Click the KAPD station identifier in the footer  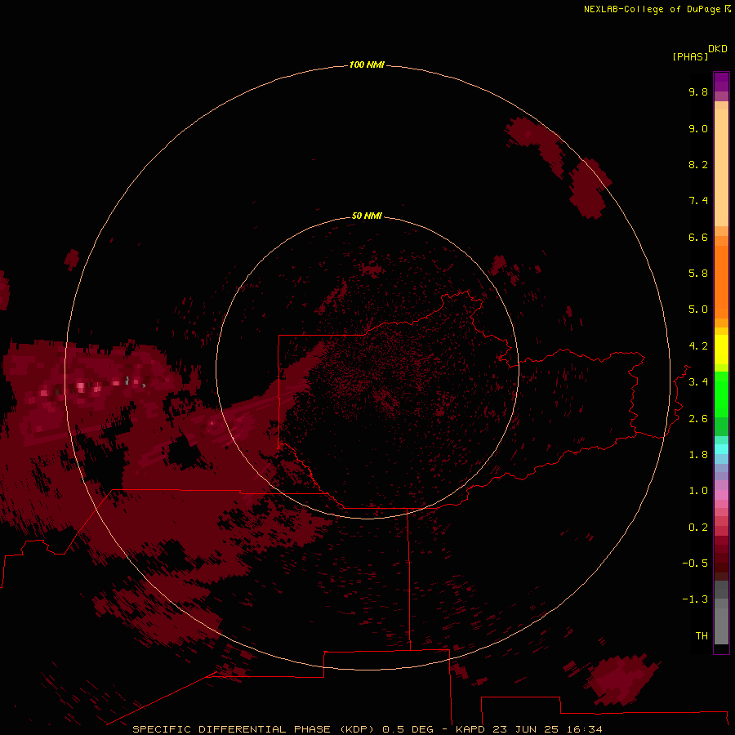(x=470, y=729)
